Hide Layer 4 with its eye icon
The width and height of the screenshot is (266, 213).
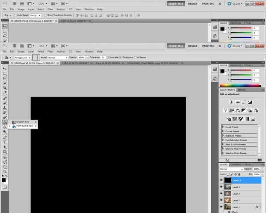(221, 187)
